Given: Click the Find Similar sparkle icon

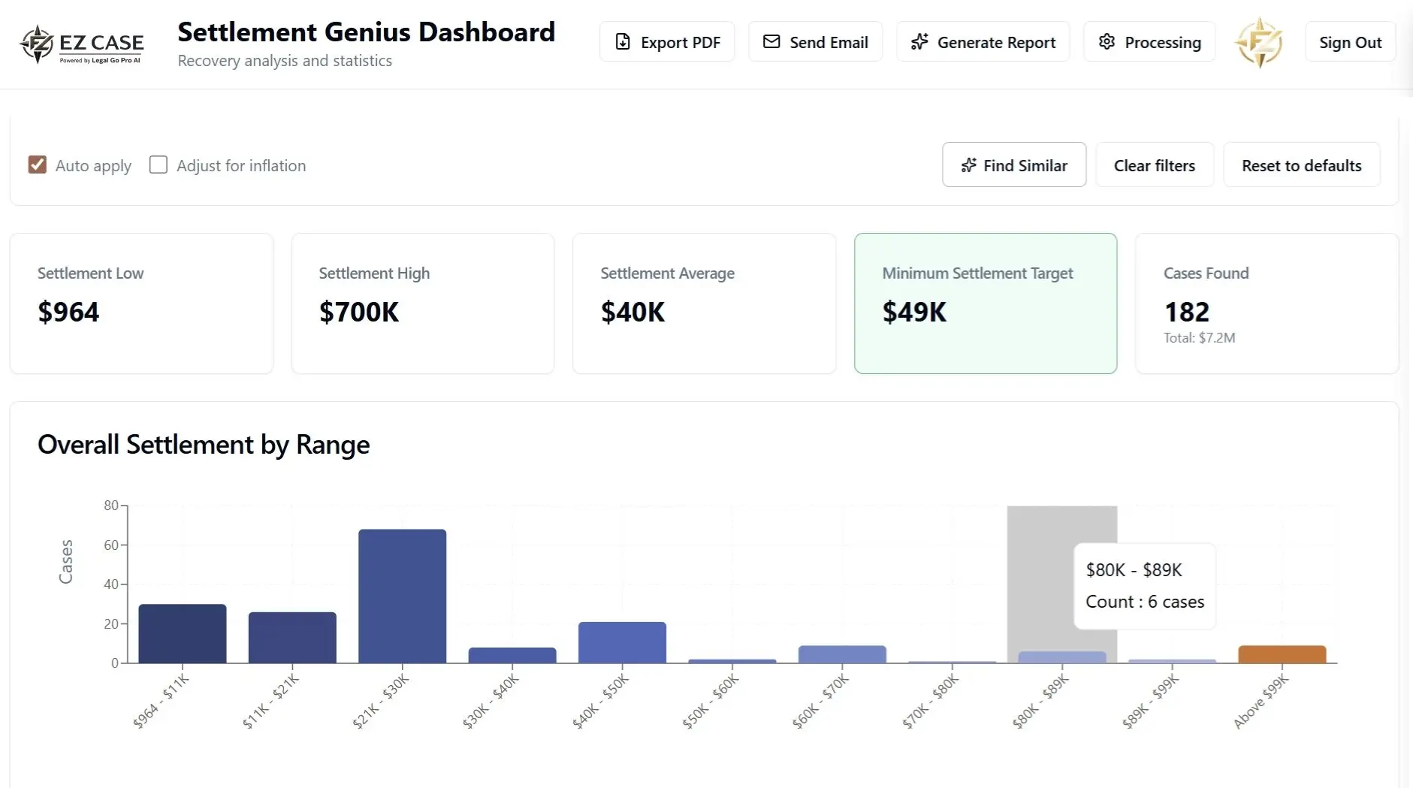Looking at the screenshot, I should click(968, 165).
